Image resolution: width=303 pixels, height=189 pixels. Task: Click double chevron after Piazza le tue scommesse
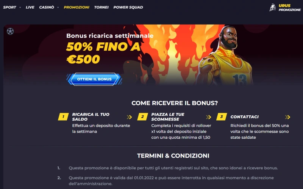(209, 117)
